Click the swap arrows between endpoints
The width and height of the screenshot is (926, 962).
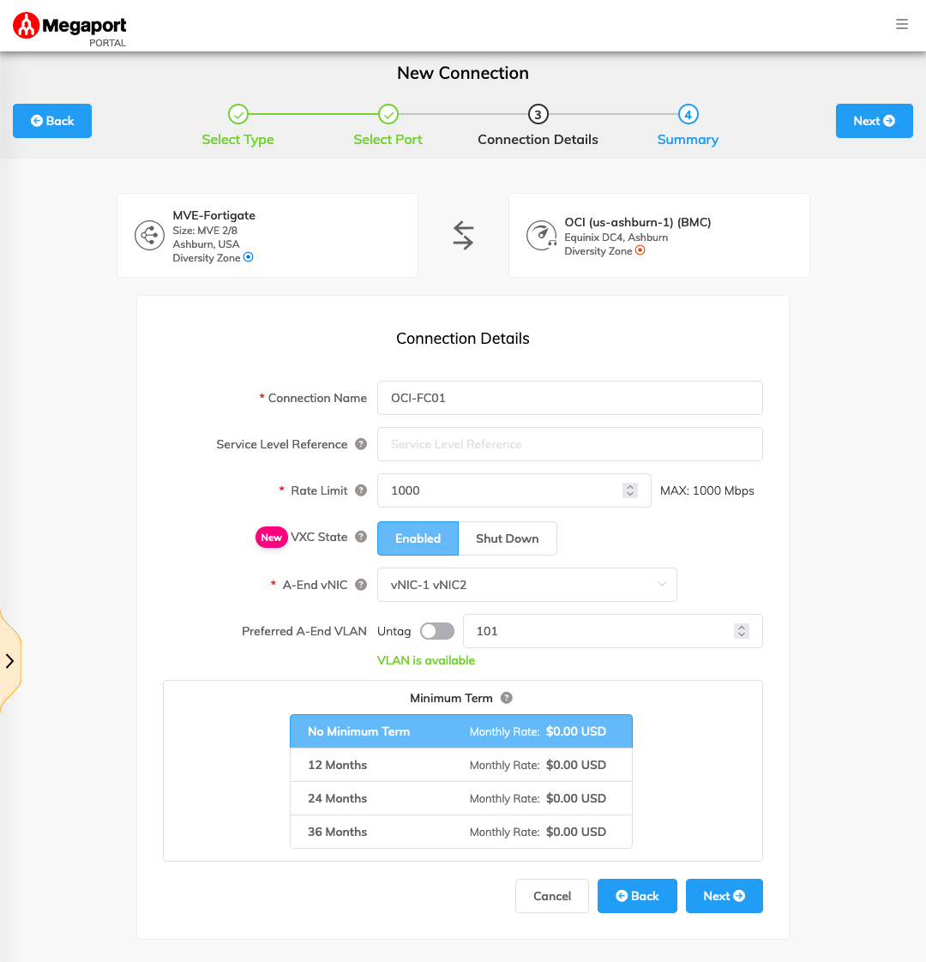(x=463, y=236)
